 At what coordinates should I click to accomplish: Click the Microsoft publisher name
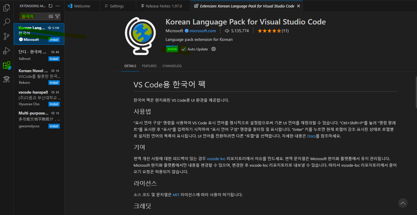pyautogui.click(x=174, y=31)
